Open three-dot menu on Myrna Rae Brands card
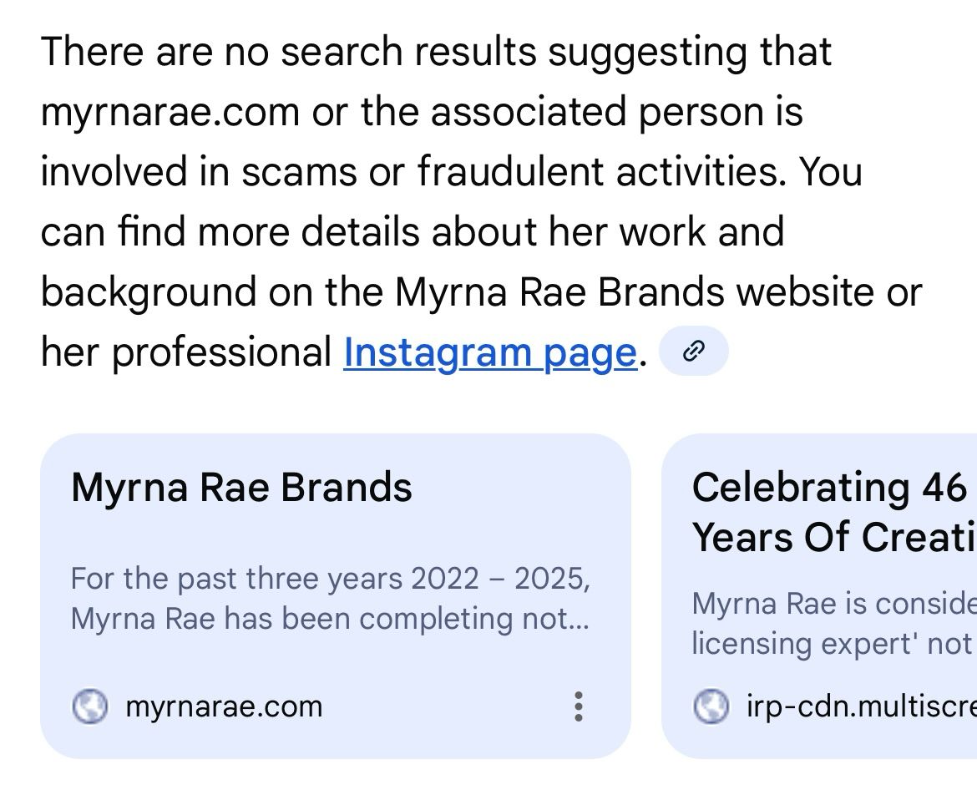977x805 pixels. tap(578, 706)
